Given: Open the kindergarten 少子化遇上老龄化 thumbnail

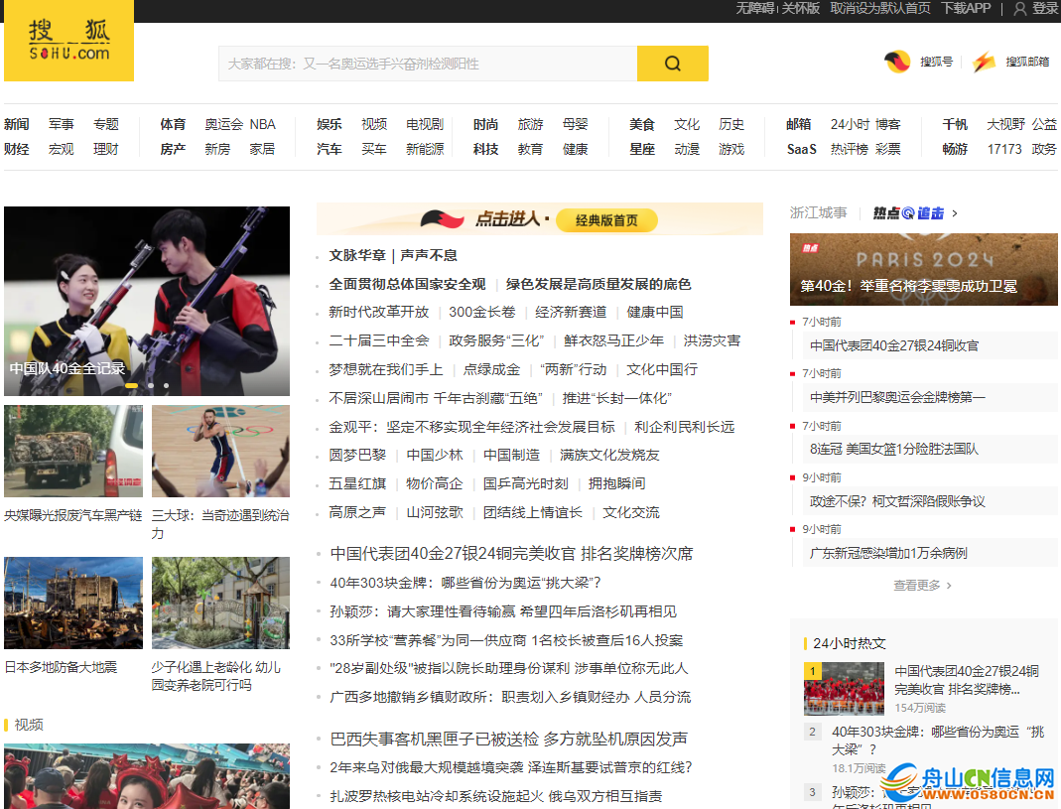Looking at the screenshot, I should 220,604.
